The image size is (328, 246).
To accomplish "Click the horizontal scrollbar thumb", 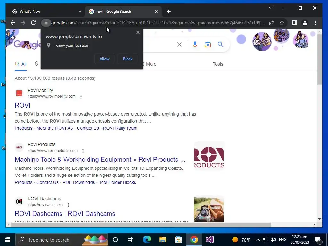I will click(x=141, y=225).
